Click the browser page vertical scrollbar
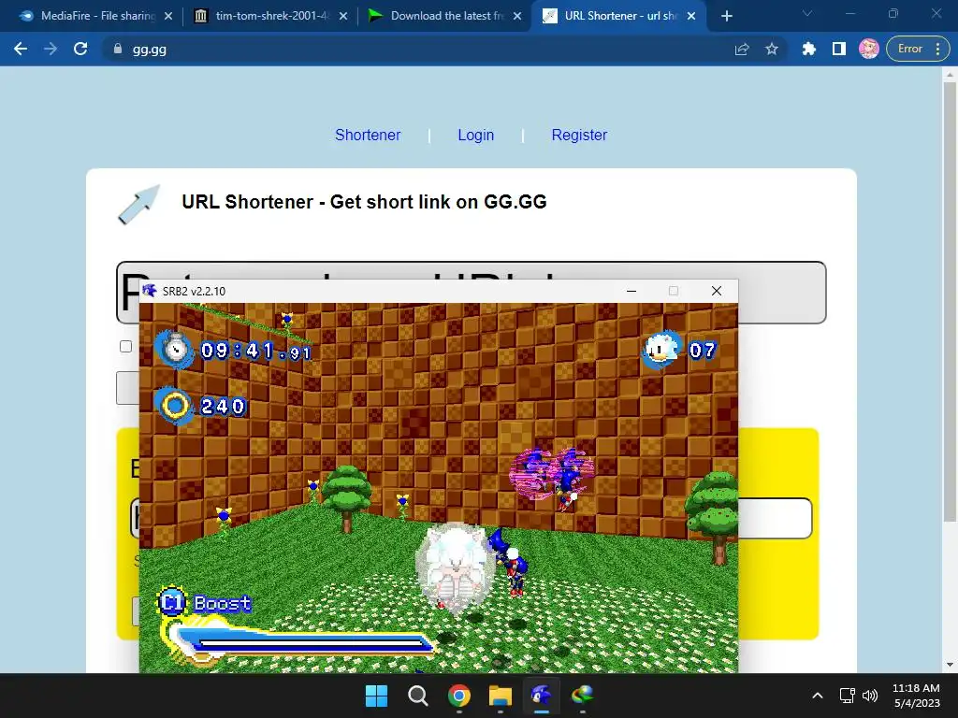Image resolution: width=958 pixels, height=718 pixels. click(x=949, y=302)
